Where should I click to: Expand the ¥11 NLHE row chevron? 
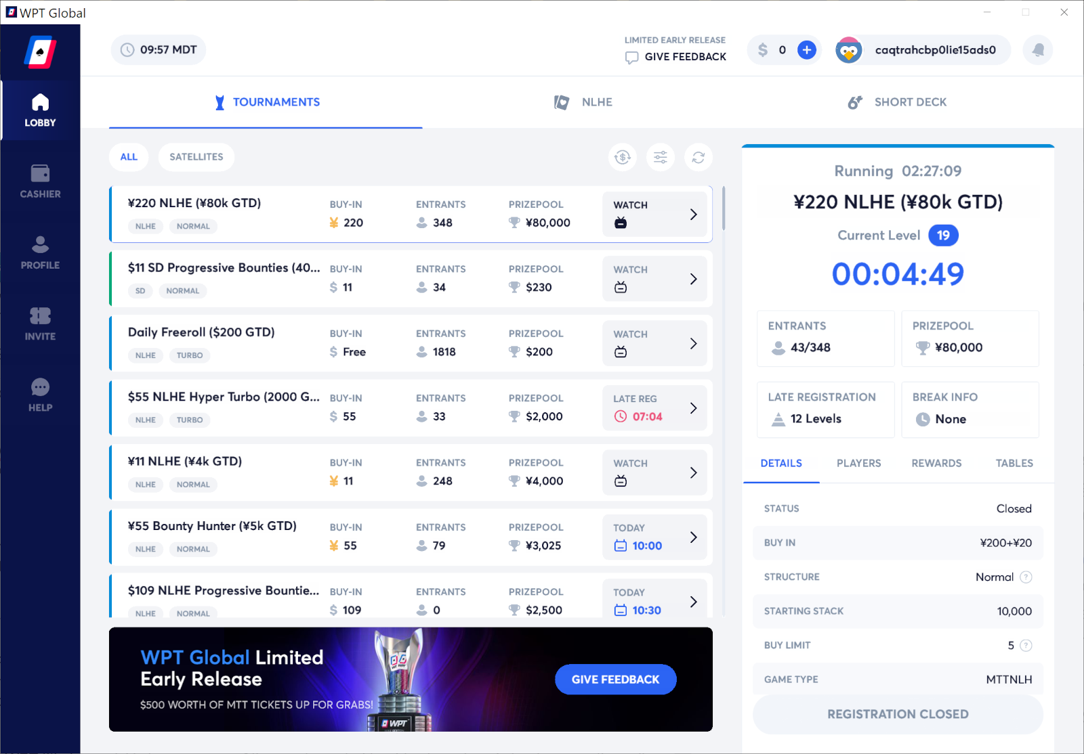[x=693, y=472]
